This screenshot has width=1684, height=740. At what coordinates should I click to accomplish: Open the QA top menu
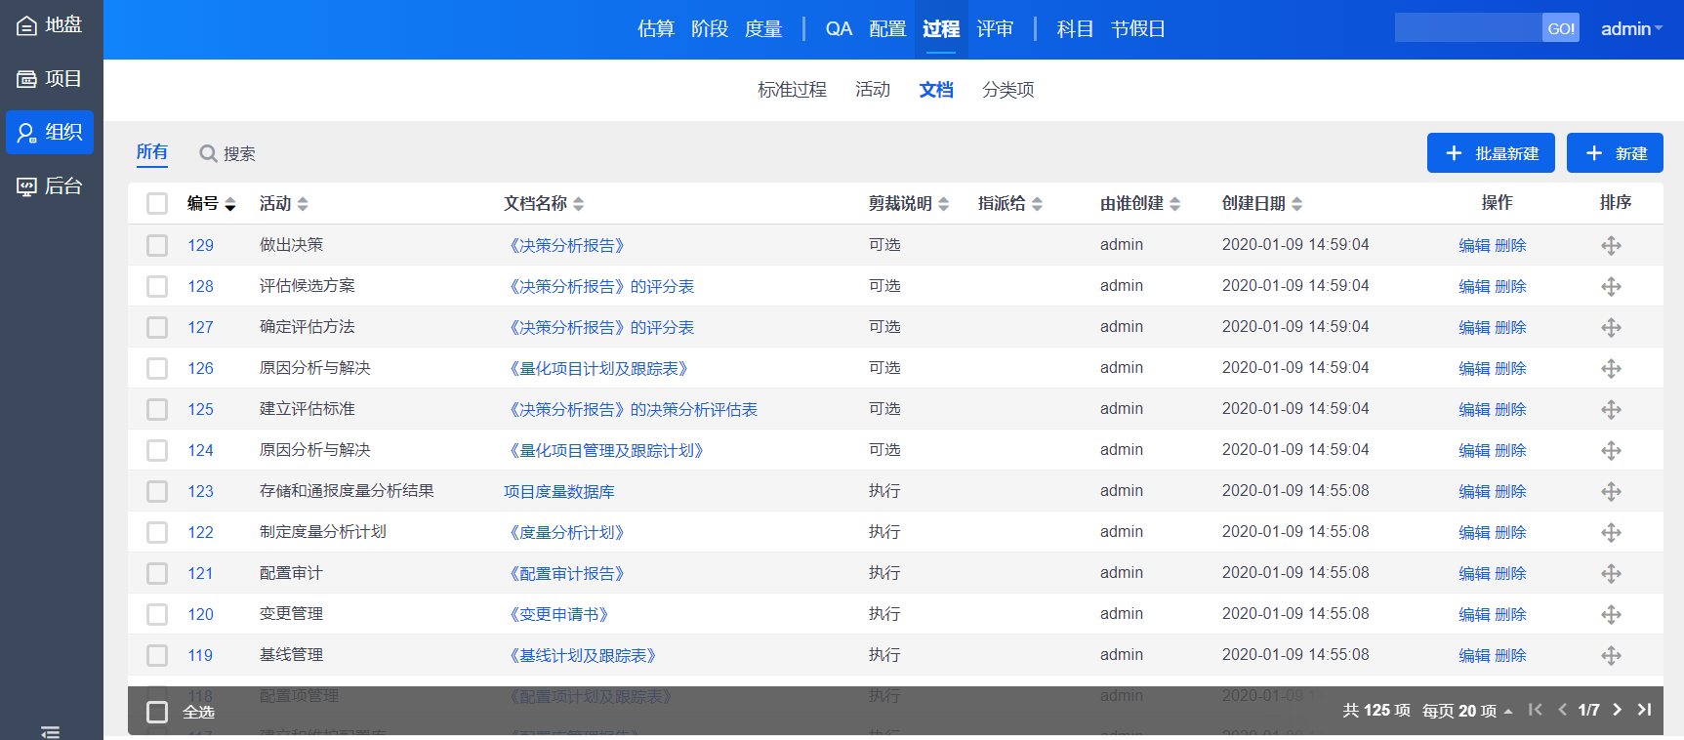tap(839, 28)
